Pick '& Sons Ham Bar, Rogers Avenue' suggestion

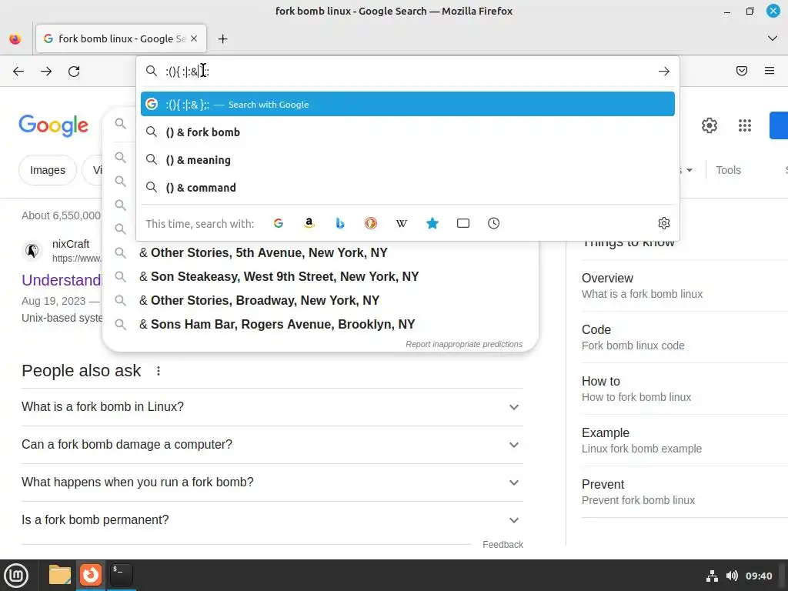tap(320, 324)
